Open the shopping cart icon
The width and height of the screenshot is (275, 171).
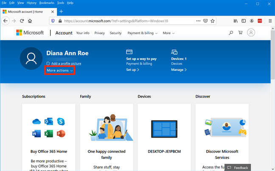click(241, 33)
